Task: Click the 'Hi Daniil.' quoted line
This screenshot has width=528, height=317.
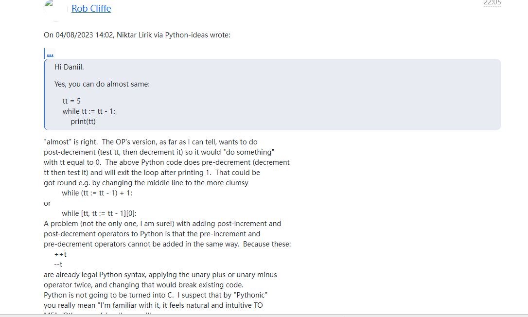Action: click(x=69, y=67)
